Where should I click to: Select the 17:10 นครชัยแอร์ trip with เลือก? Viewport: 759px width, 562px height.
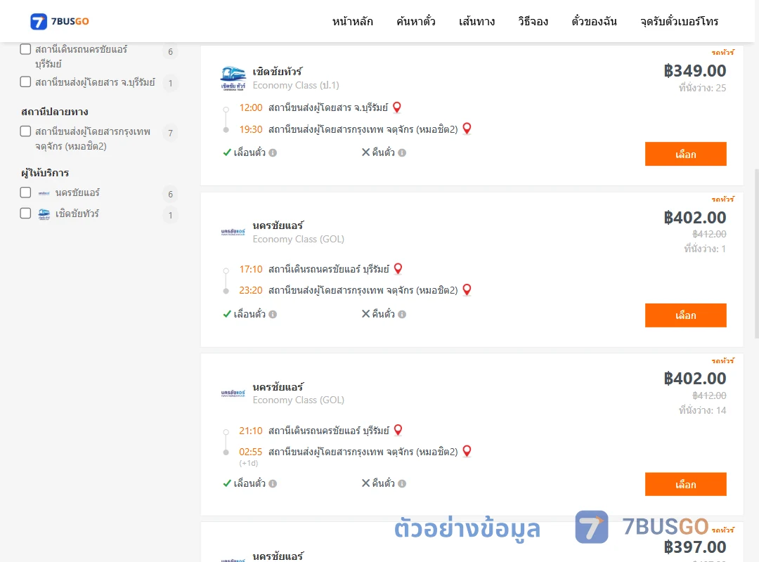[685, 315]
